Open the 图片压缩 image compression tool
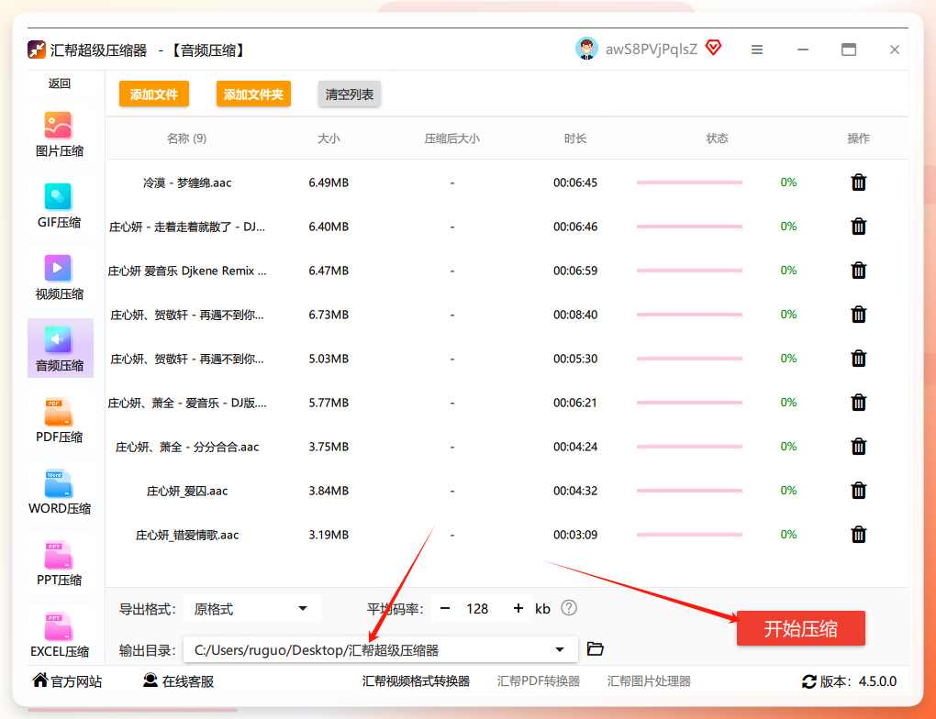This screenshot has height=719, width=936. 59,136
